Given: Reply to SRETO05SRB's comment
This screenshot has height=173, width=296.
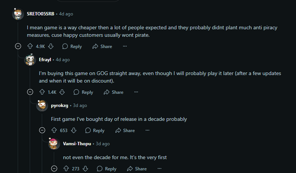Looking at the screenshot, I should 72,46.
